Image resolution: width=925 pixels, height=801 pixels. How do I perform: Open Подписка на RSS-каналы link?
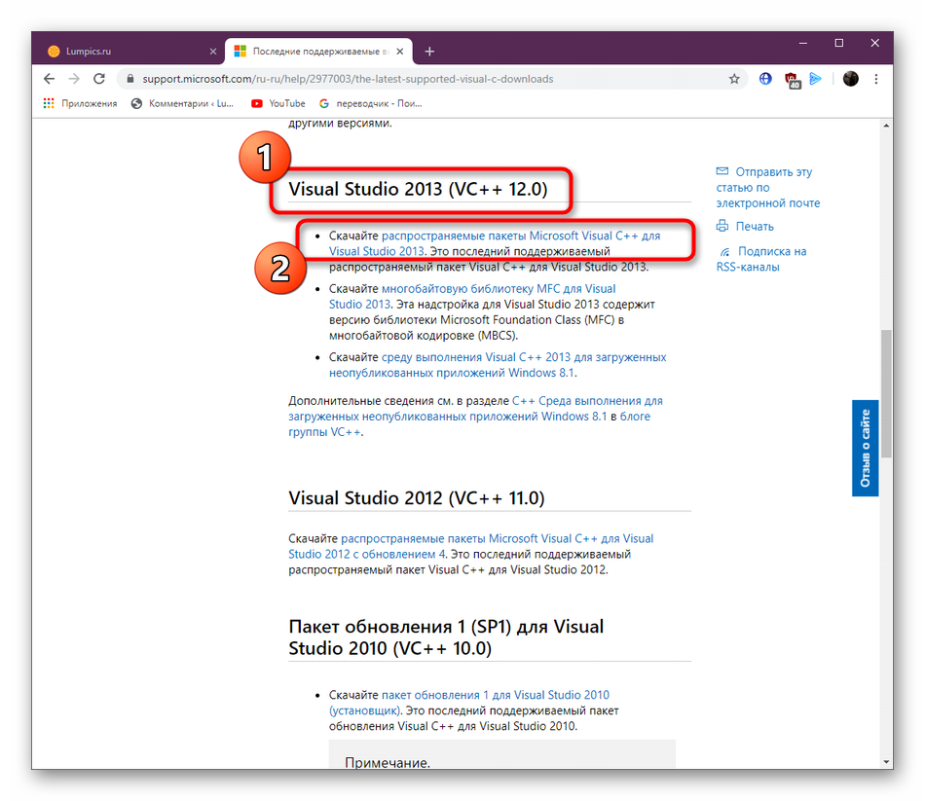pyautogui.click(x=761, y=259)
